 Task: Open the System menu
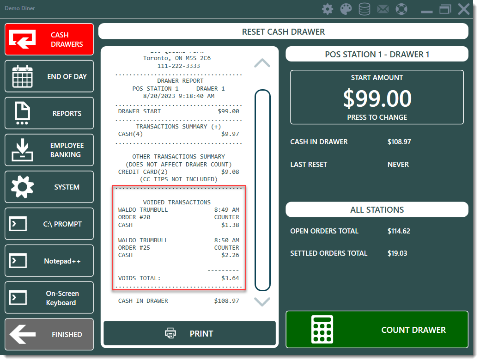(49, 187)
